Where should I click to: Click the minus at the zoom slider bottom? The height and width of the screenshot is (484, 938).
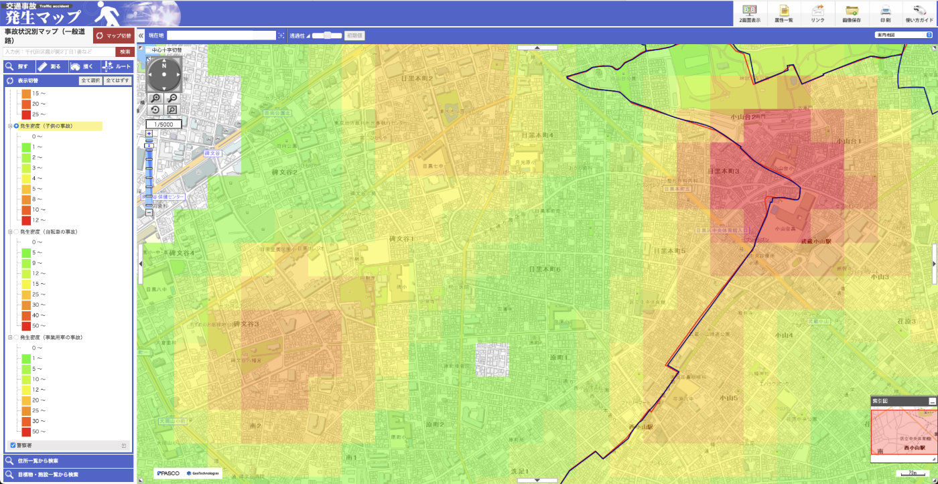coord(149,213)
